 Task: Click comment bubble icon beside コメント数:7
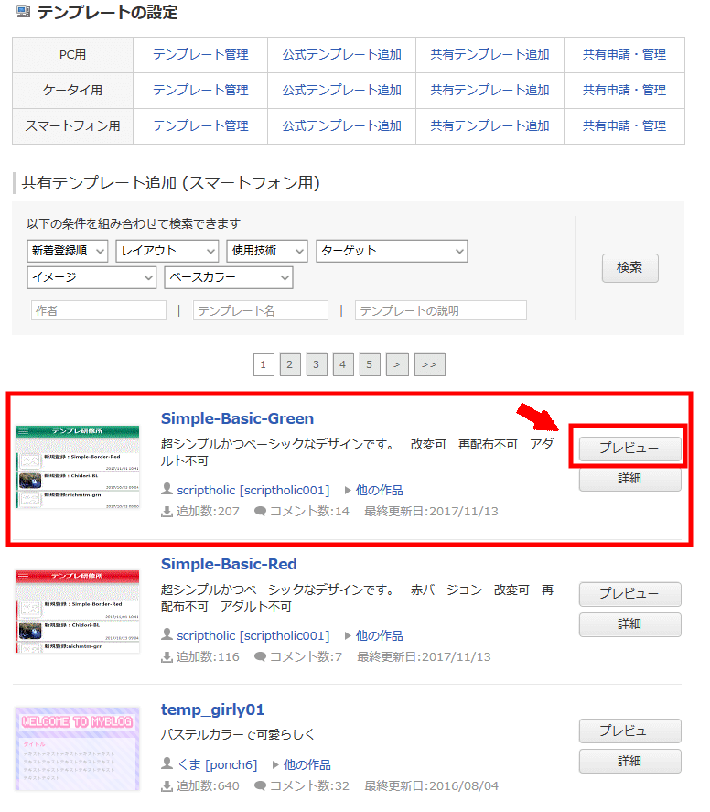click(260, 656)
